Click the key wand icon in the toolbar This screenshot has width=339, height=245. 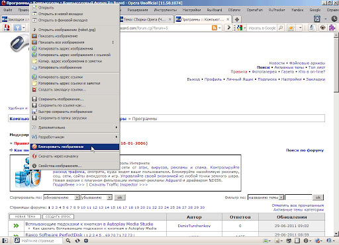tap(17, 28)
